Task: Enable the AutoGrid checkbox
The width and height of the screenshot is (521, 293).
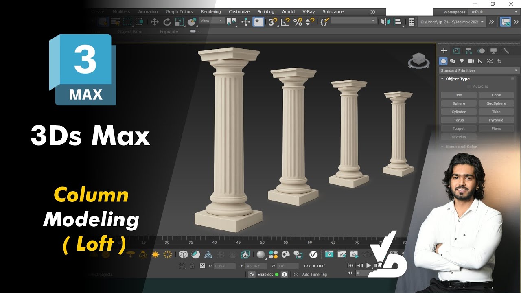Action: pos(469,87)
